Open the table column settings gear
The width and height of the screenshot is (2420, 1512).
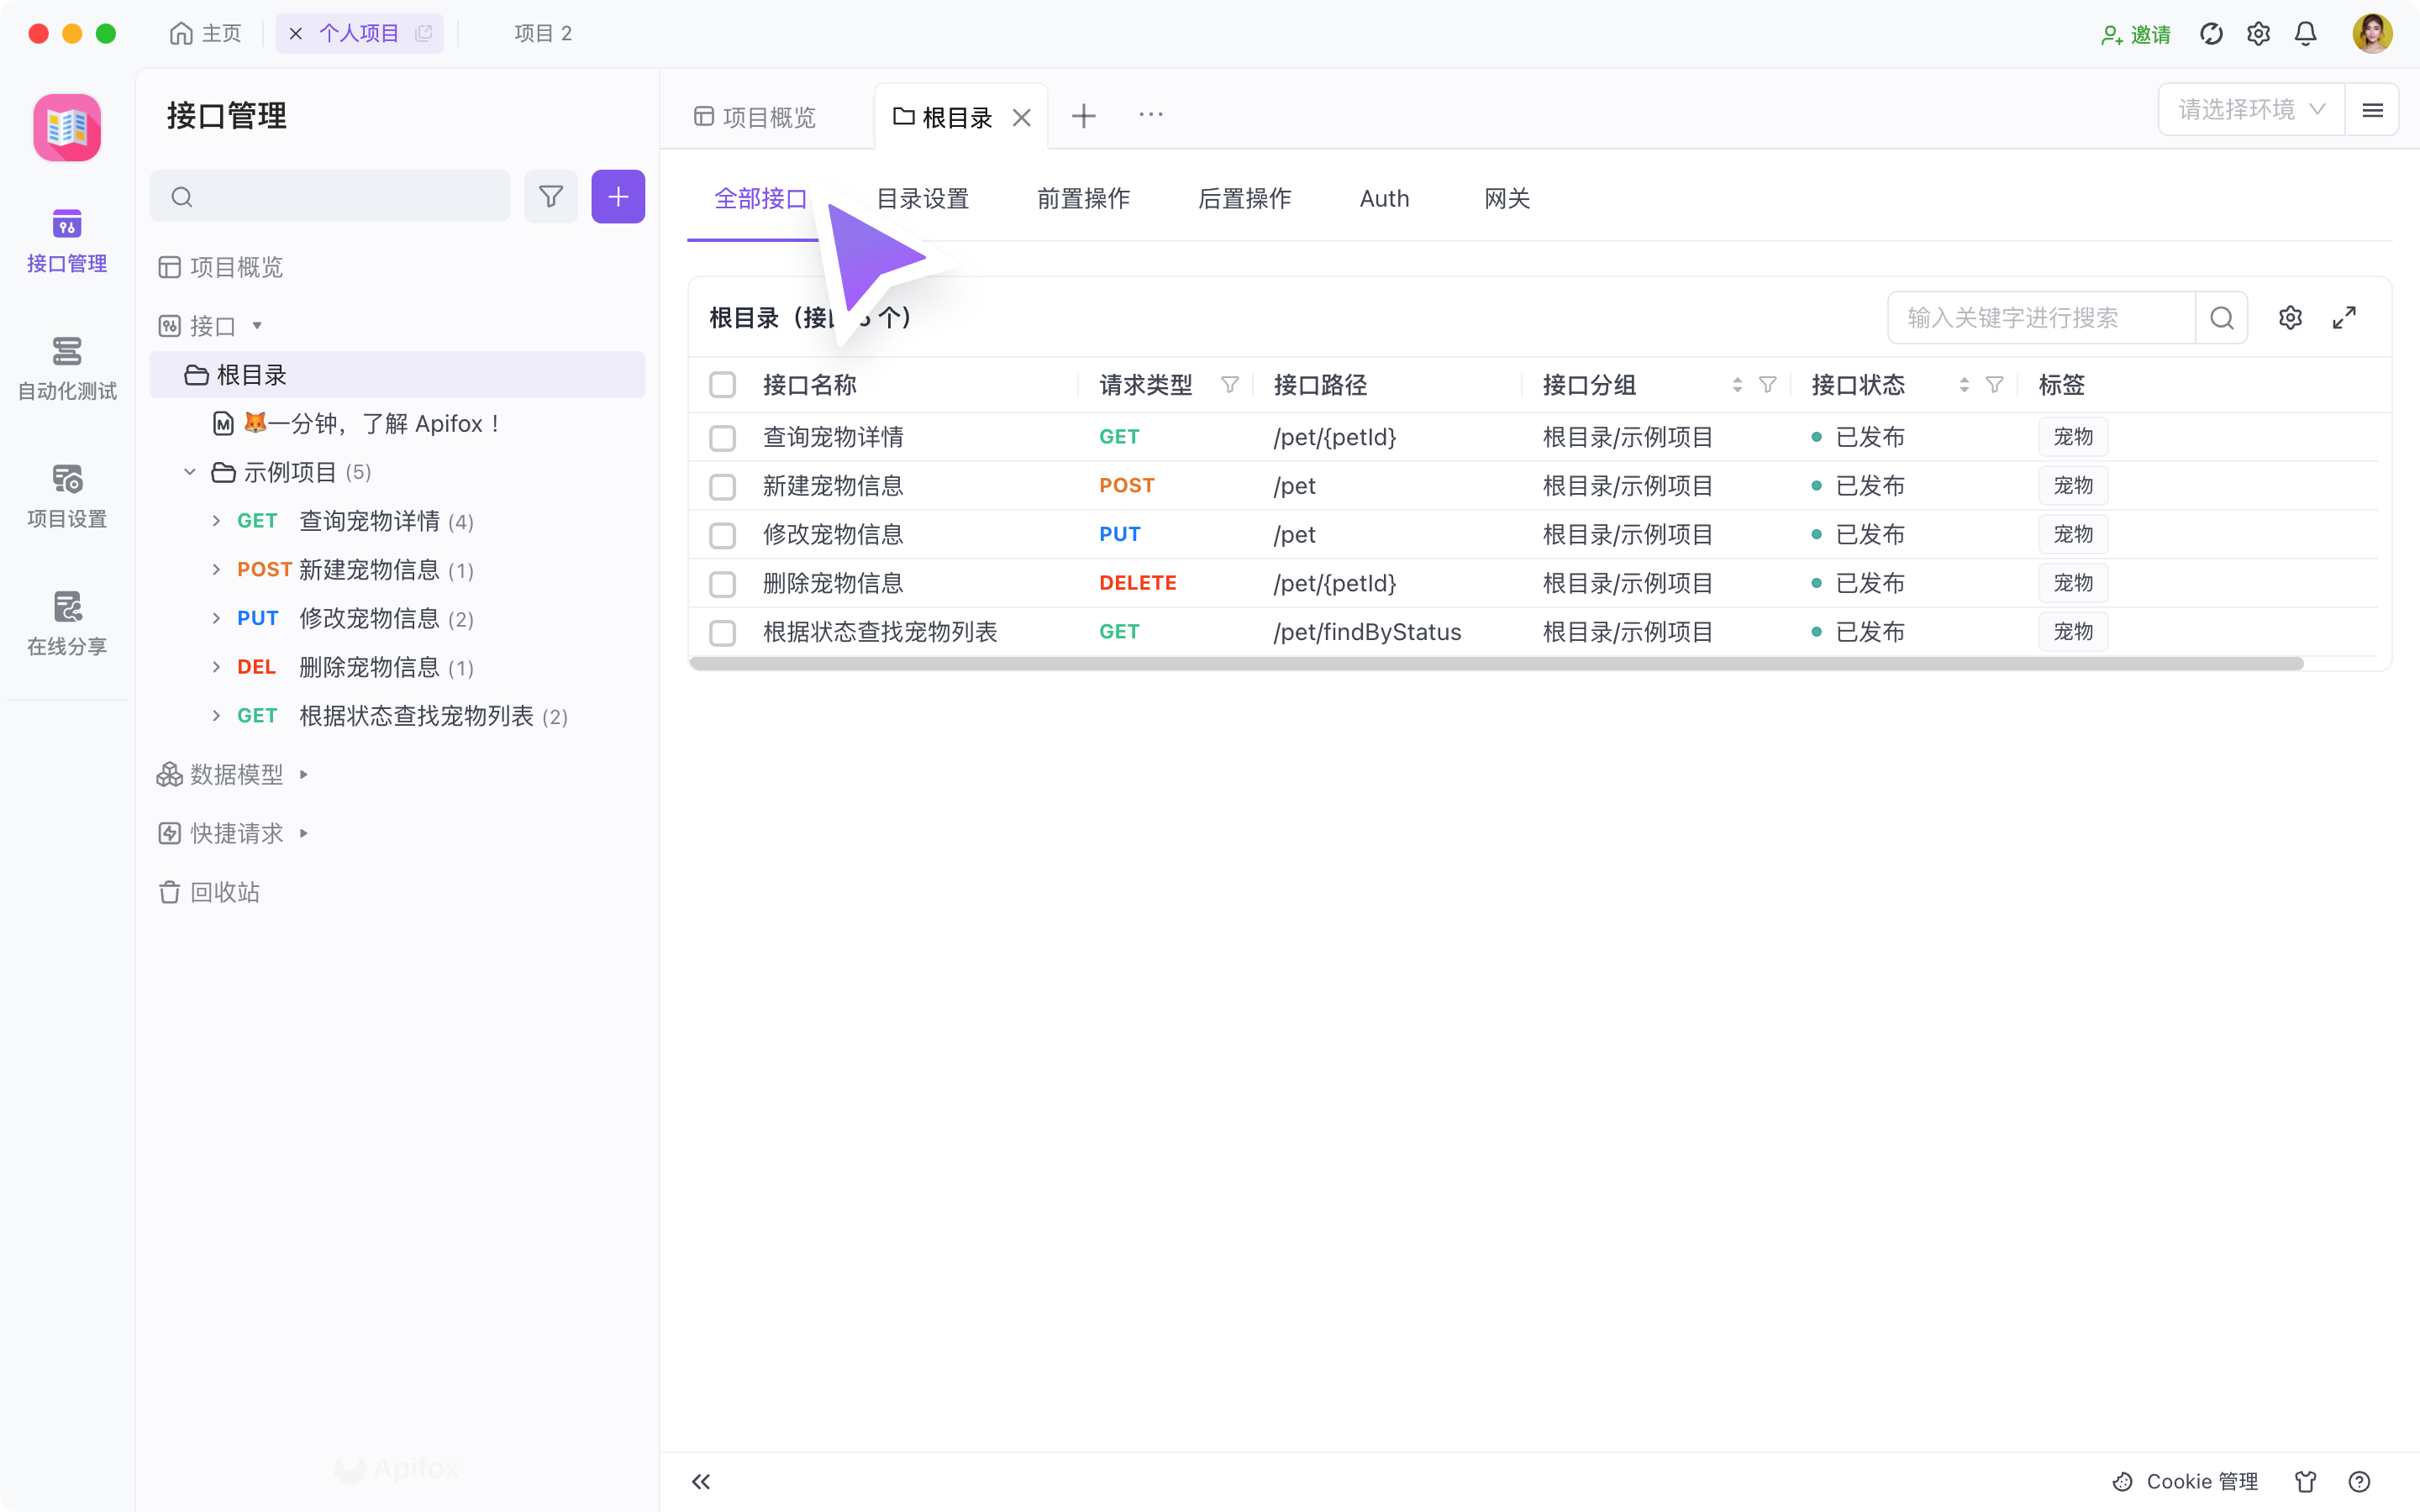(x=2291, y=317)
